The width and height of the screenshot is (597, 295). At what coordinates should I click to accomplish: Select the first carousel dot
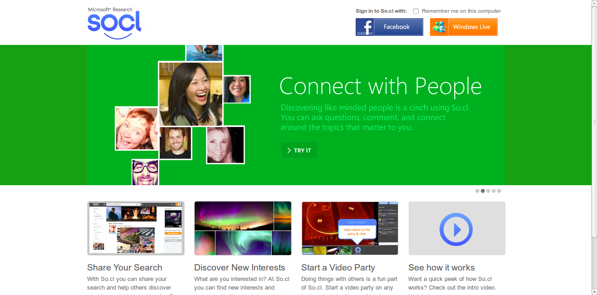coord(477,191)
